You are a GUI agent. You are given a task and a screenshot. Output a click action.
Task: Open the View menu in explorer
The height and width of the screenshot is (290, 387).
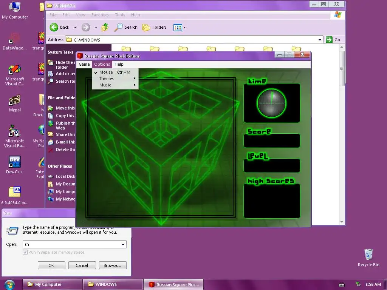click(81, 15)
